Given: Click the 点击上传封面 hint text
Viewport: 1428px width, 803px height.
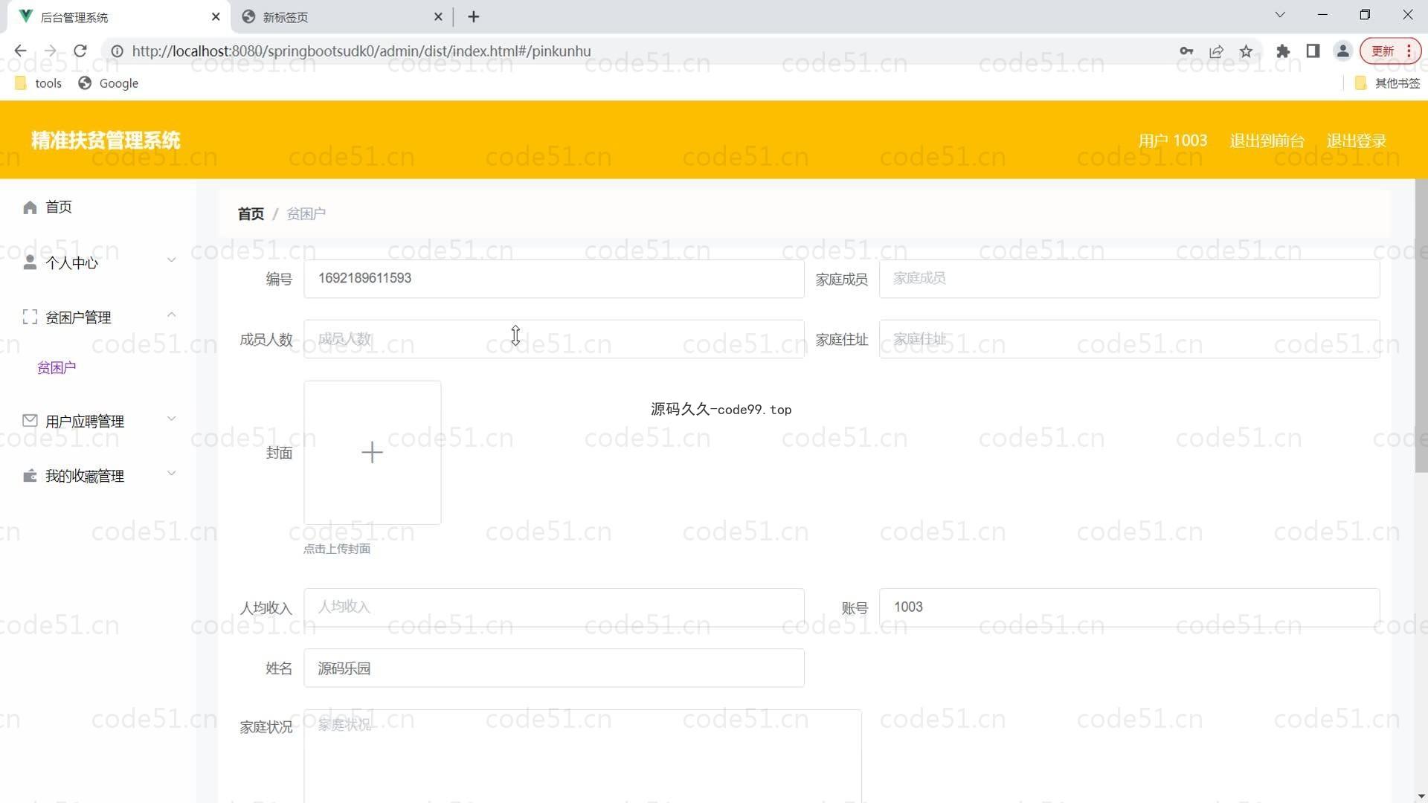Looking at the screenshot, I should [337, 549].
